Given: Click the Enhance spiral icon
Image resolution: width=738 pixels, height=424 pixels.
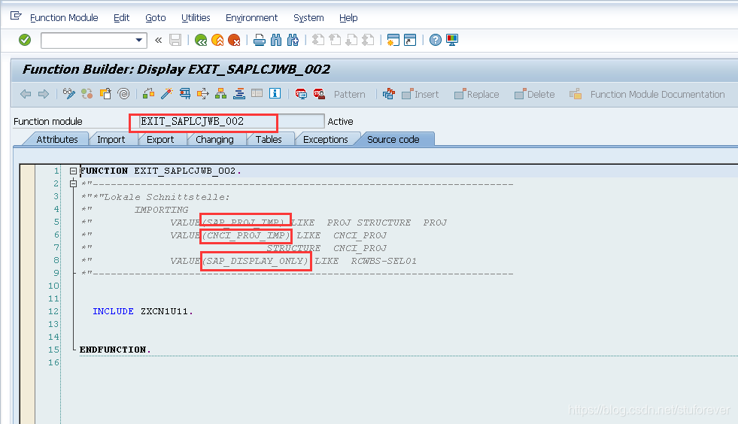Looking at the screenshot, I should point(124,94).
